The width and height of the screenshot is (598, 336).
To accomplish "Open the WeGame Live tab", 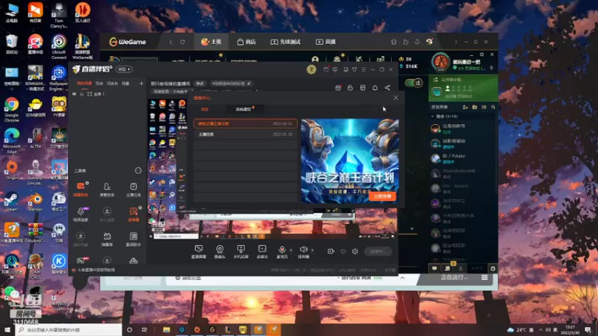I will tap(326, 42).
